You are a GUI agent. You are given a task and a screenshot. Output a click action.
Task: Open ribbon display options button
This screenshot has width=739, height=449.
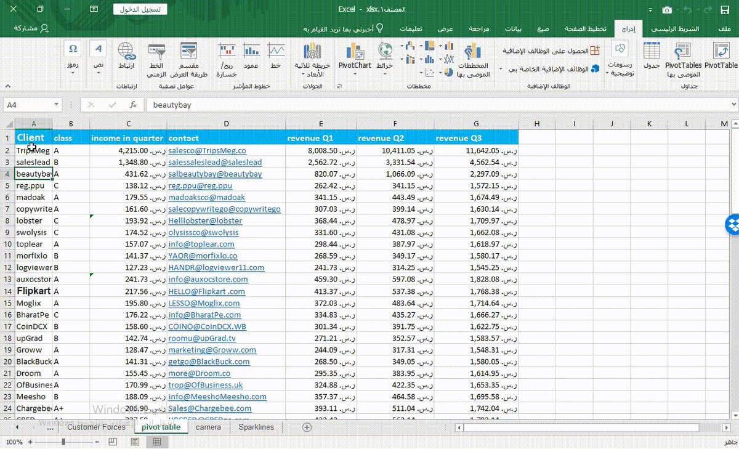point(94,9)
